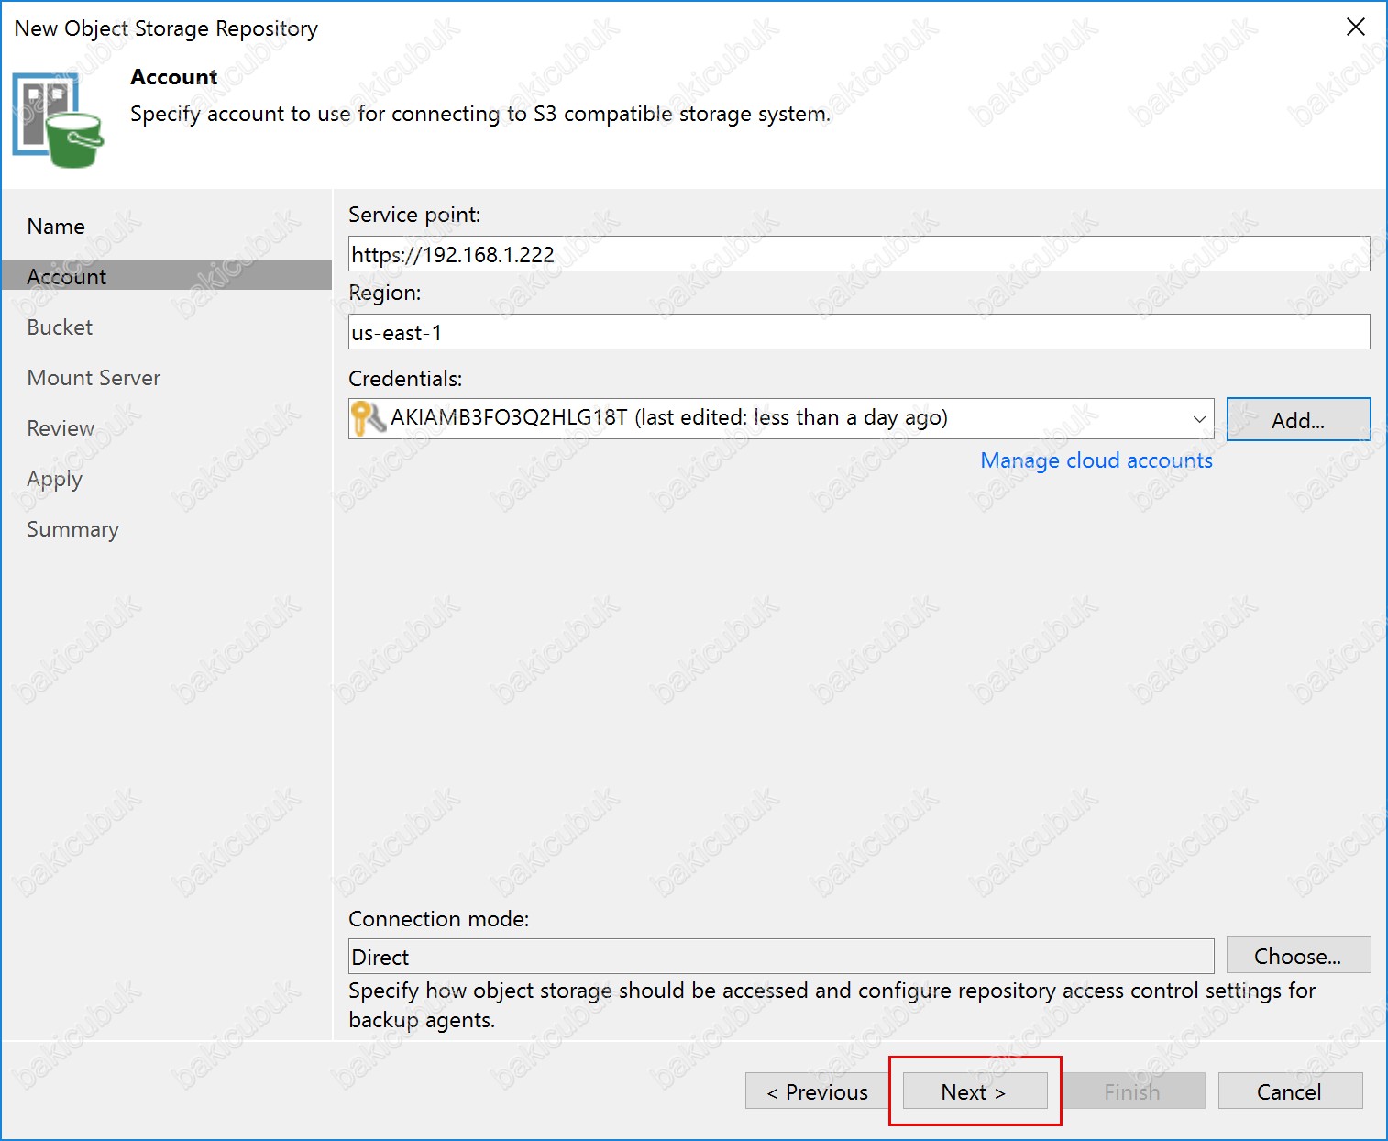Click the 'Specify how object storage' hint text
The width and height of the screenshot is (1388, 1141).
832,1005
